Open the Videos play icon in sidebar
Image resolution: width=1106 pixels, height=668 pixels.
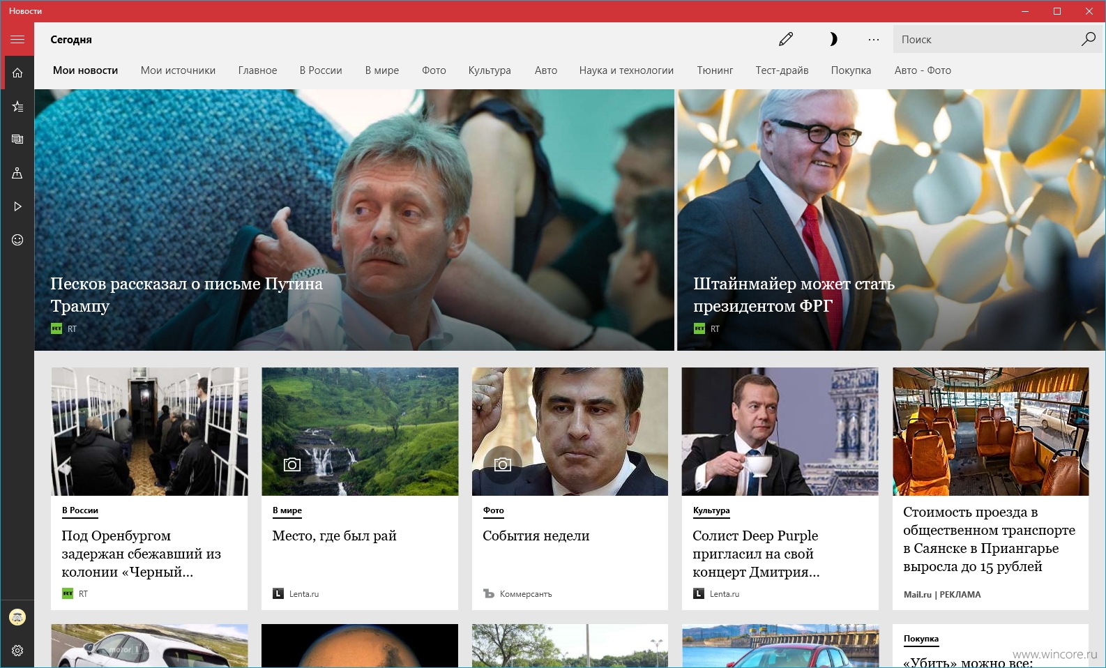click(17, 206)
